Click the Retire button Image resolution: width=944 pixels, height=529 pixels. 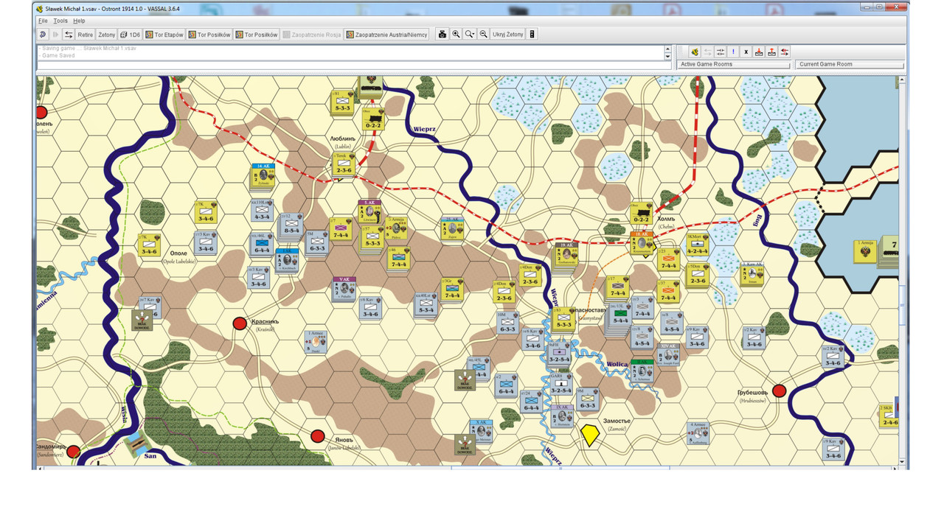86,35
